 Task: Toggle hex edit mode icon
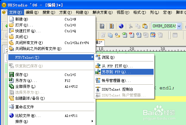102,26
